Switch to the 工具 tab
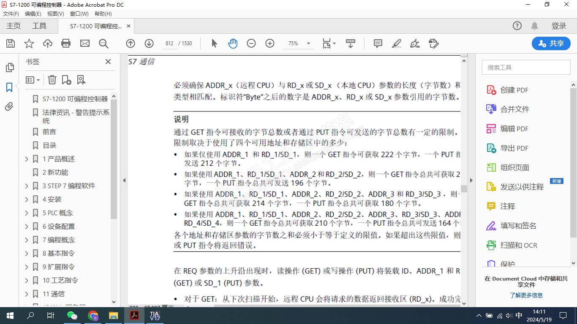This screenshot has height=324, width=577. pos(39,26)
